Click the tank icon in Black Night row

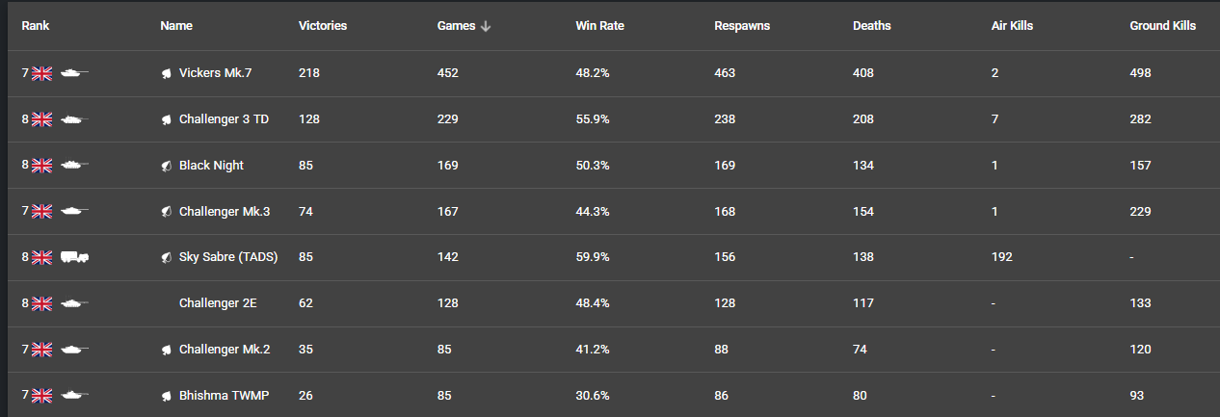pyautogui.click(x=74, y=166)
